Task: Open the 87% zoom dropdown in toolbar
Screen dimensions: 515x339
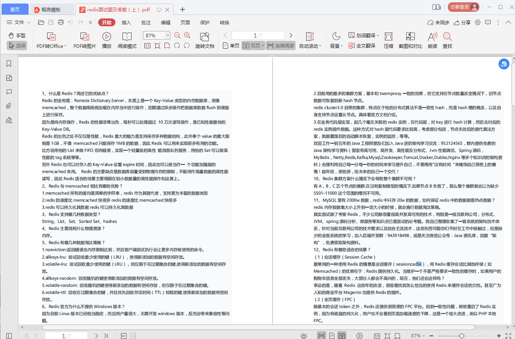Action: click(x=168, y=35)
